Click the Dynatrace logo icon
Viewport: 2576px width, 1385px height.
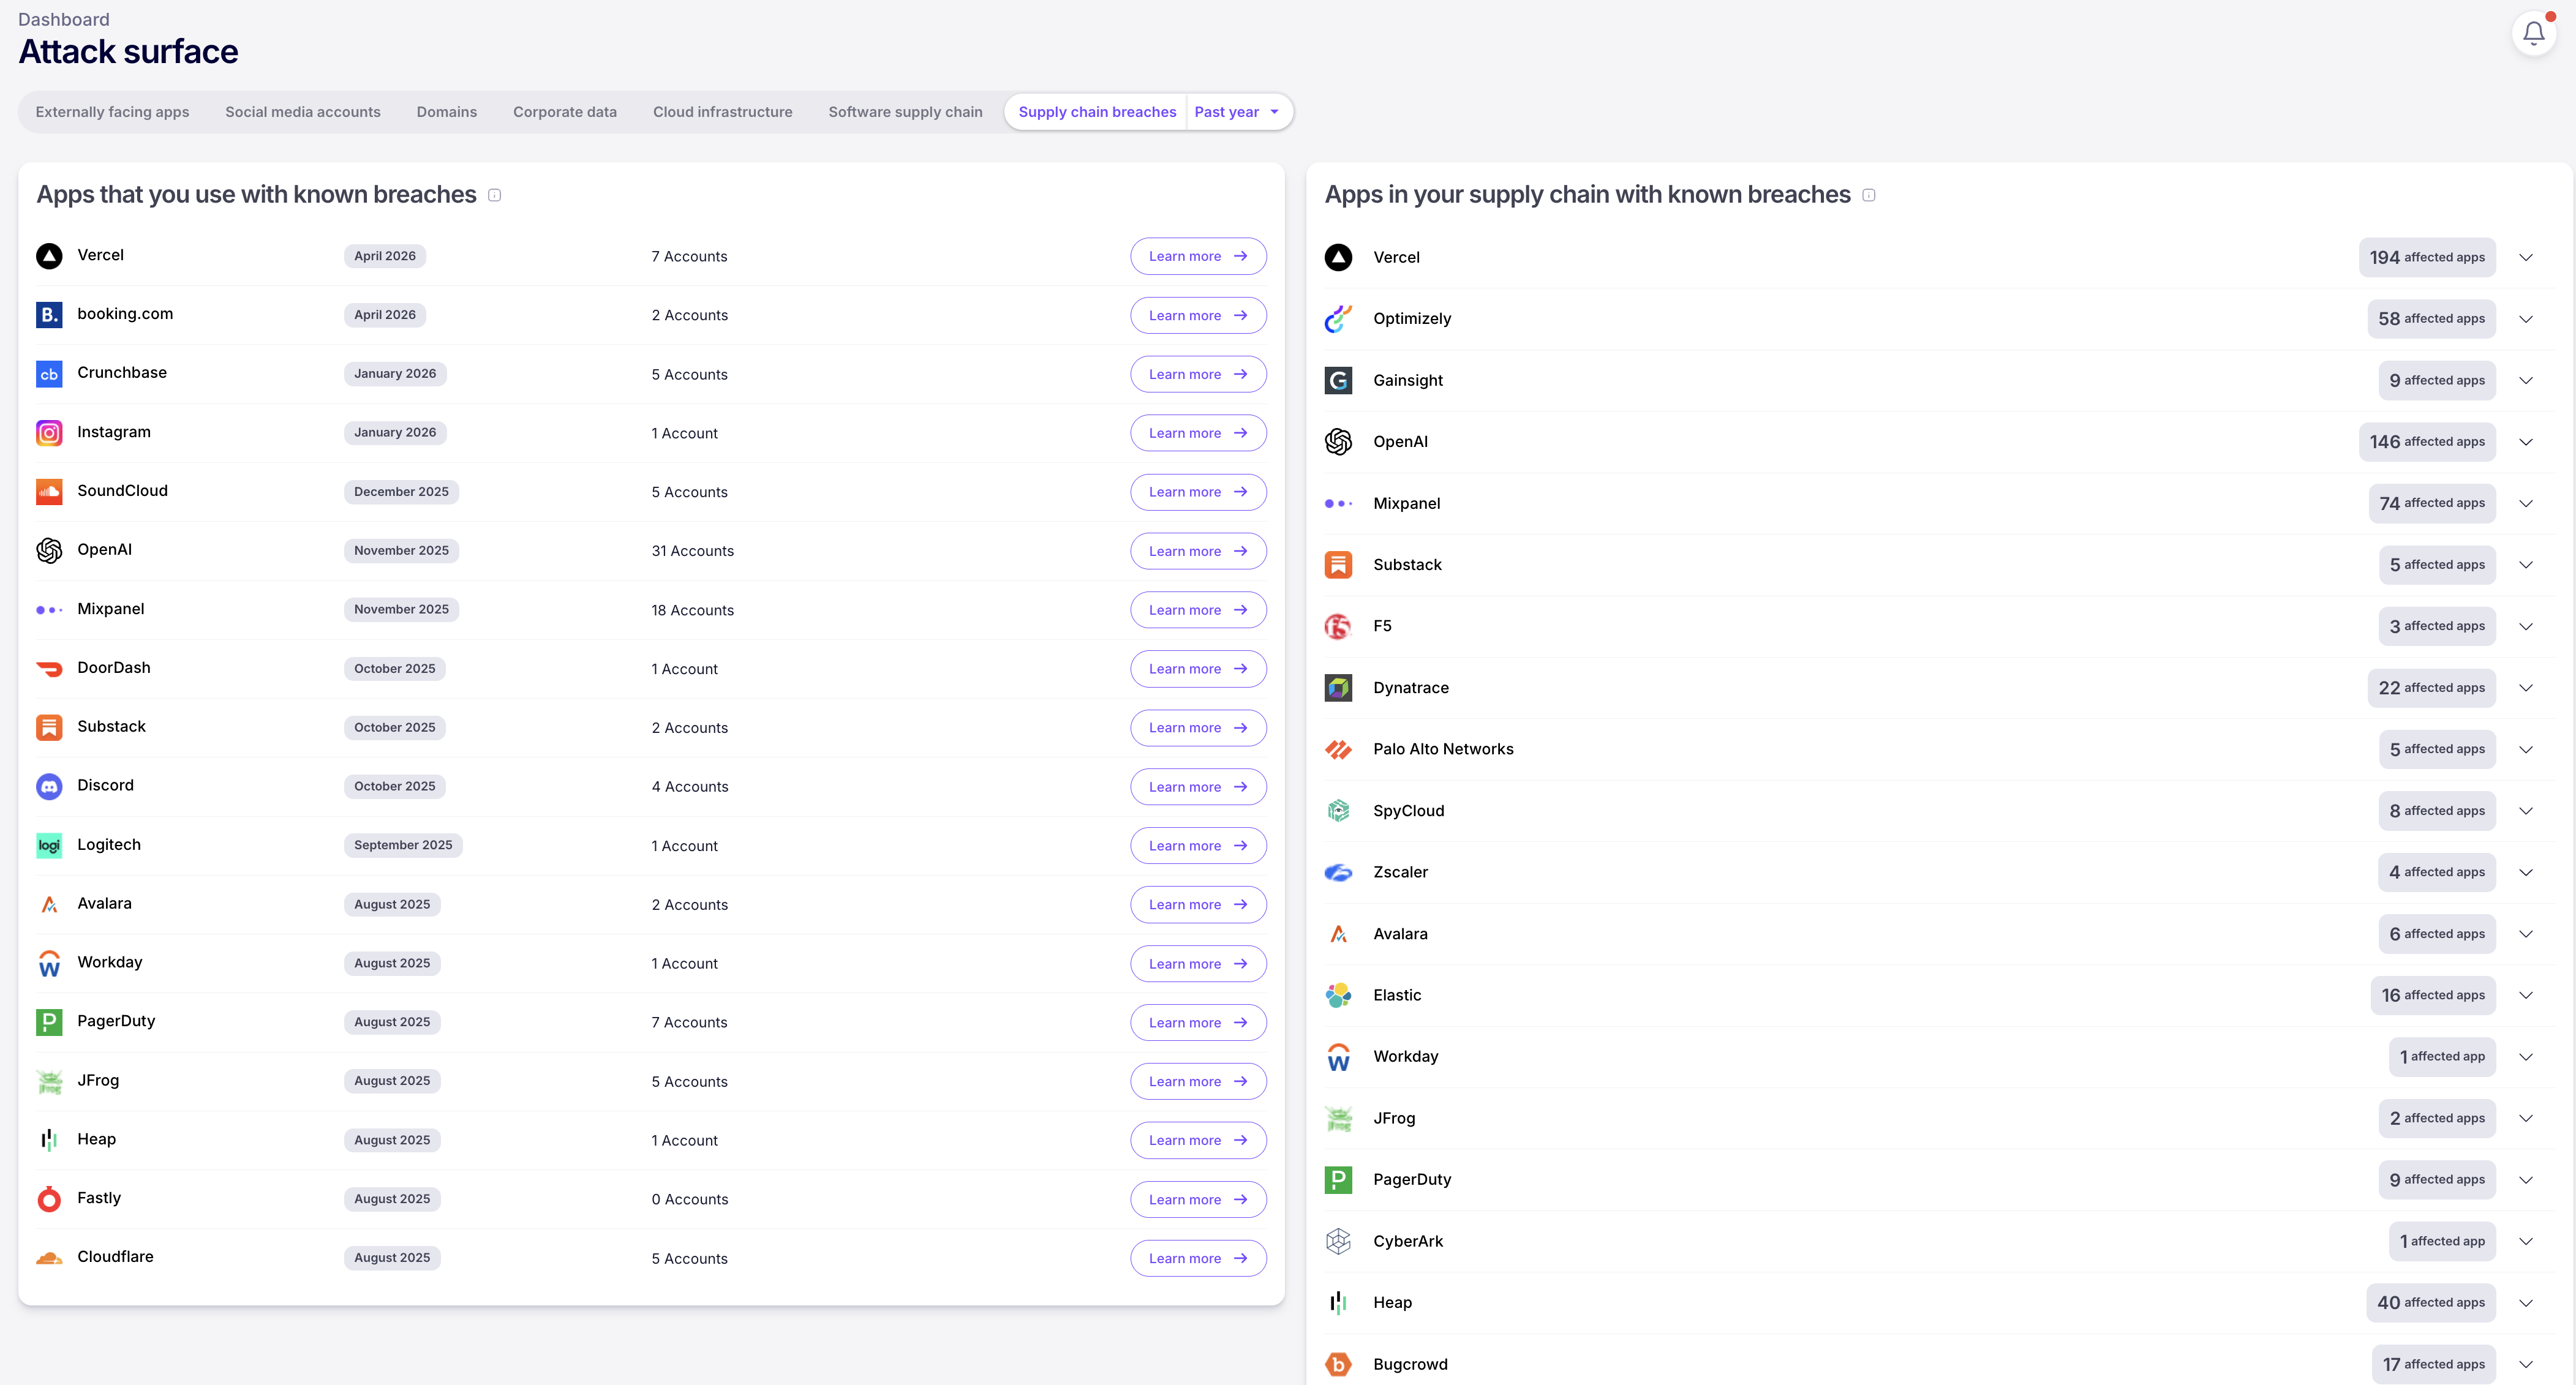tap(1338, 688)
